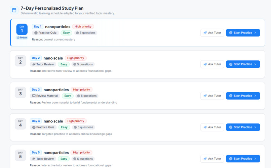Viewport: 271px width, 168px height.
Task: Click the Day 1 High priority tag
Action: 83,26
